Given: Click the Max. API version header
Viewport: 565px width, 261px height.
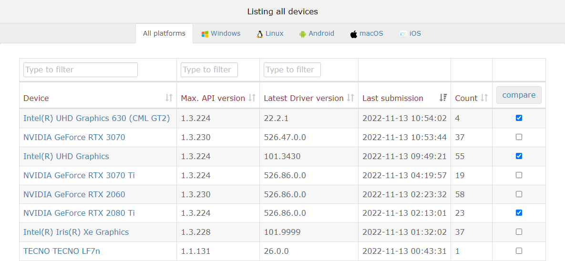Looking at the screenshot, I should click(213, 98).
